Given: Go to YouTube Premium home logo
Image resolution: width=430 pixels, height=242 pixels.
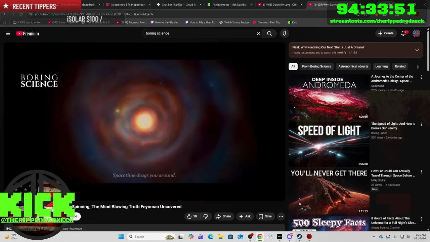Looking at the screenshot, I should (28, 33).
